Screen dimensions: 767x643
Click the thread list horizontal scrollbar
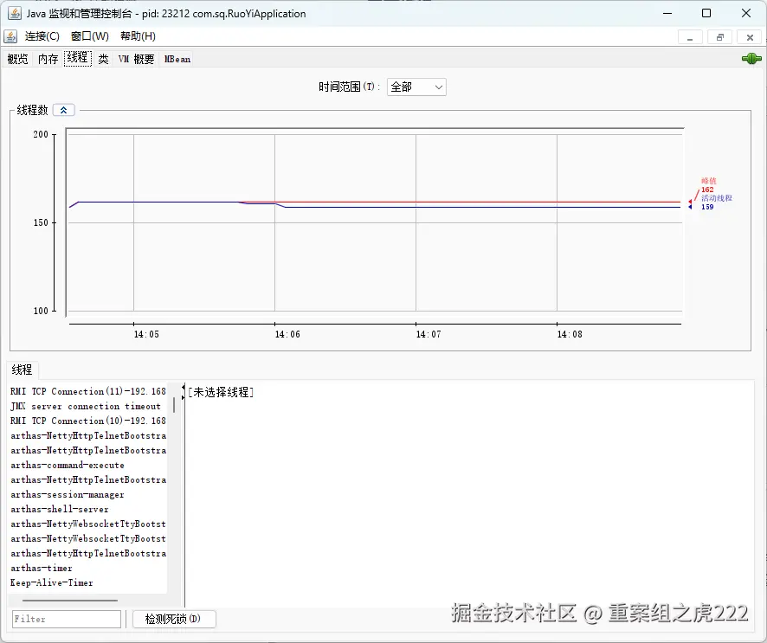click(70, 600)
